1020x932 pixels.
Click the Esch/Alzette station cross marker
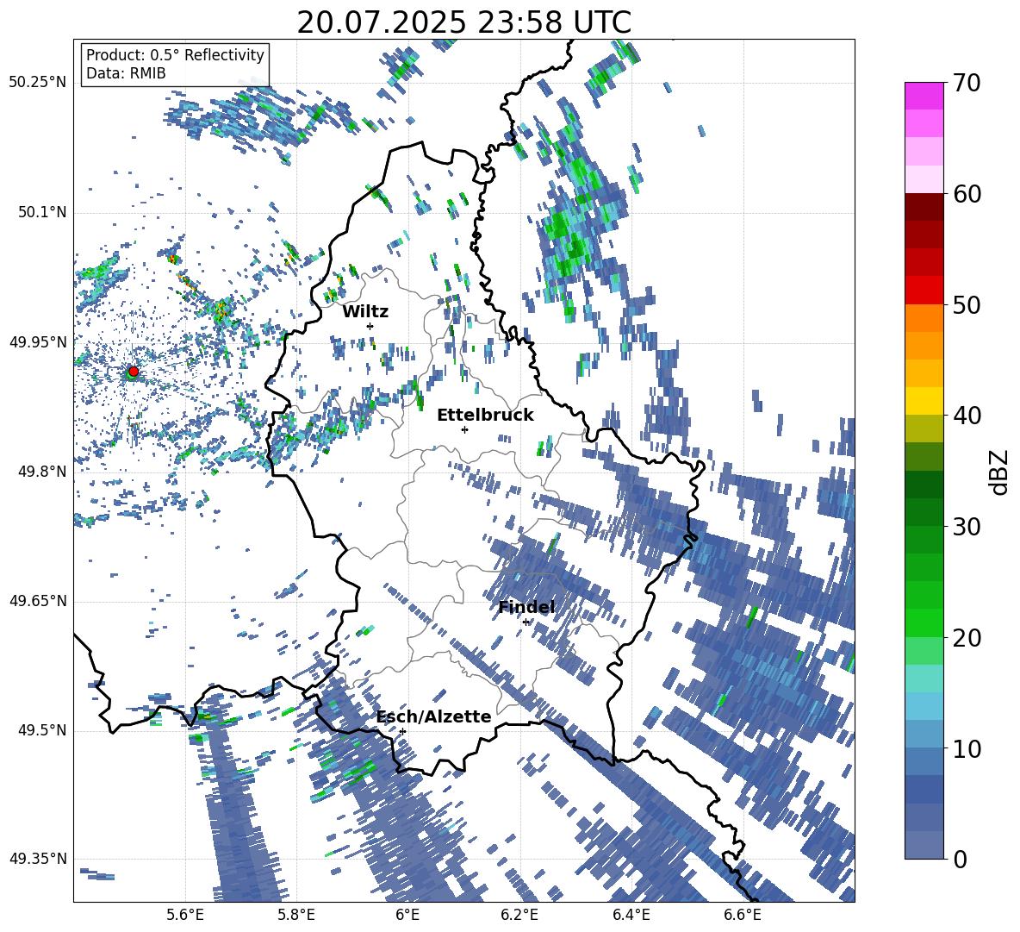click(x=402, y=731)
